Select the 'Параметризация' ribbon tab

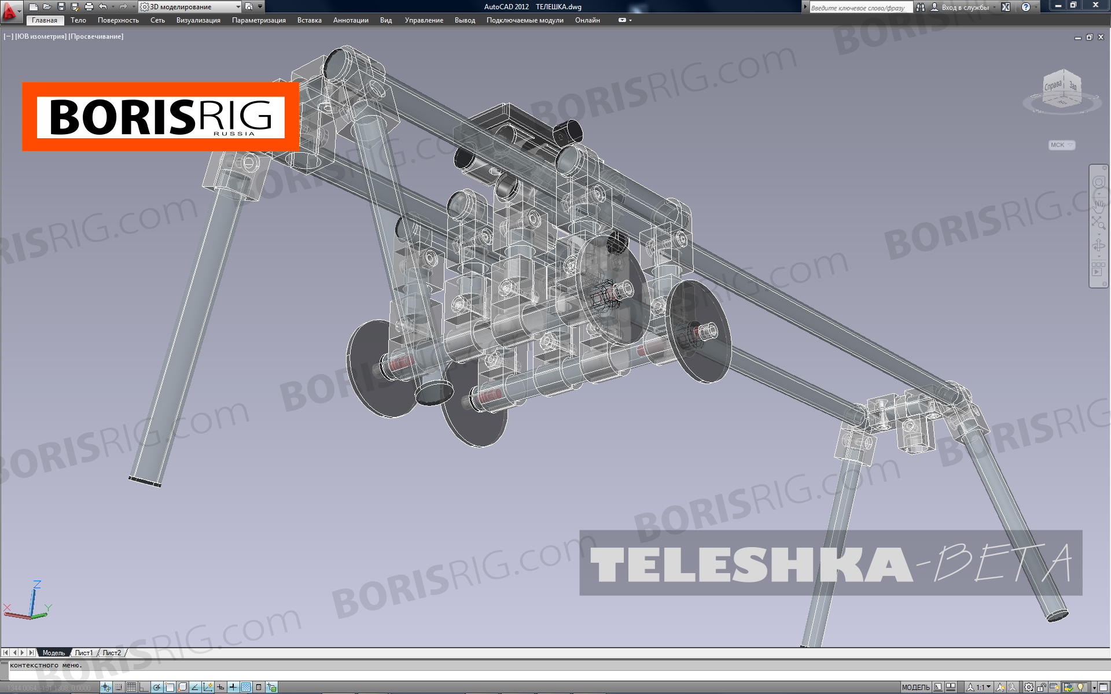(x=259, y=20)
